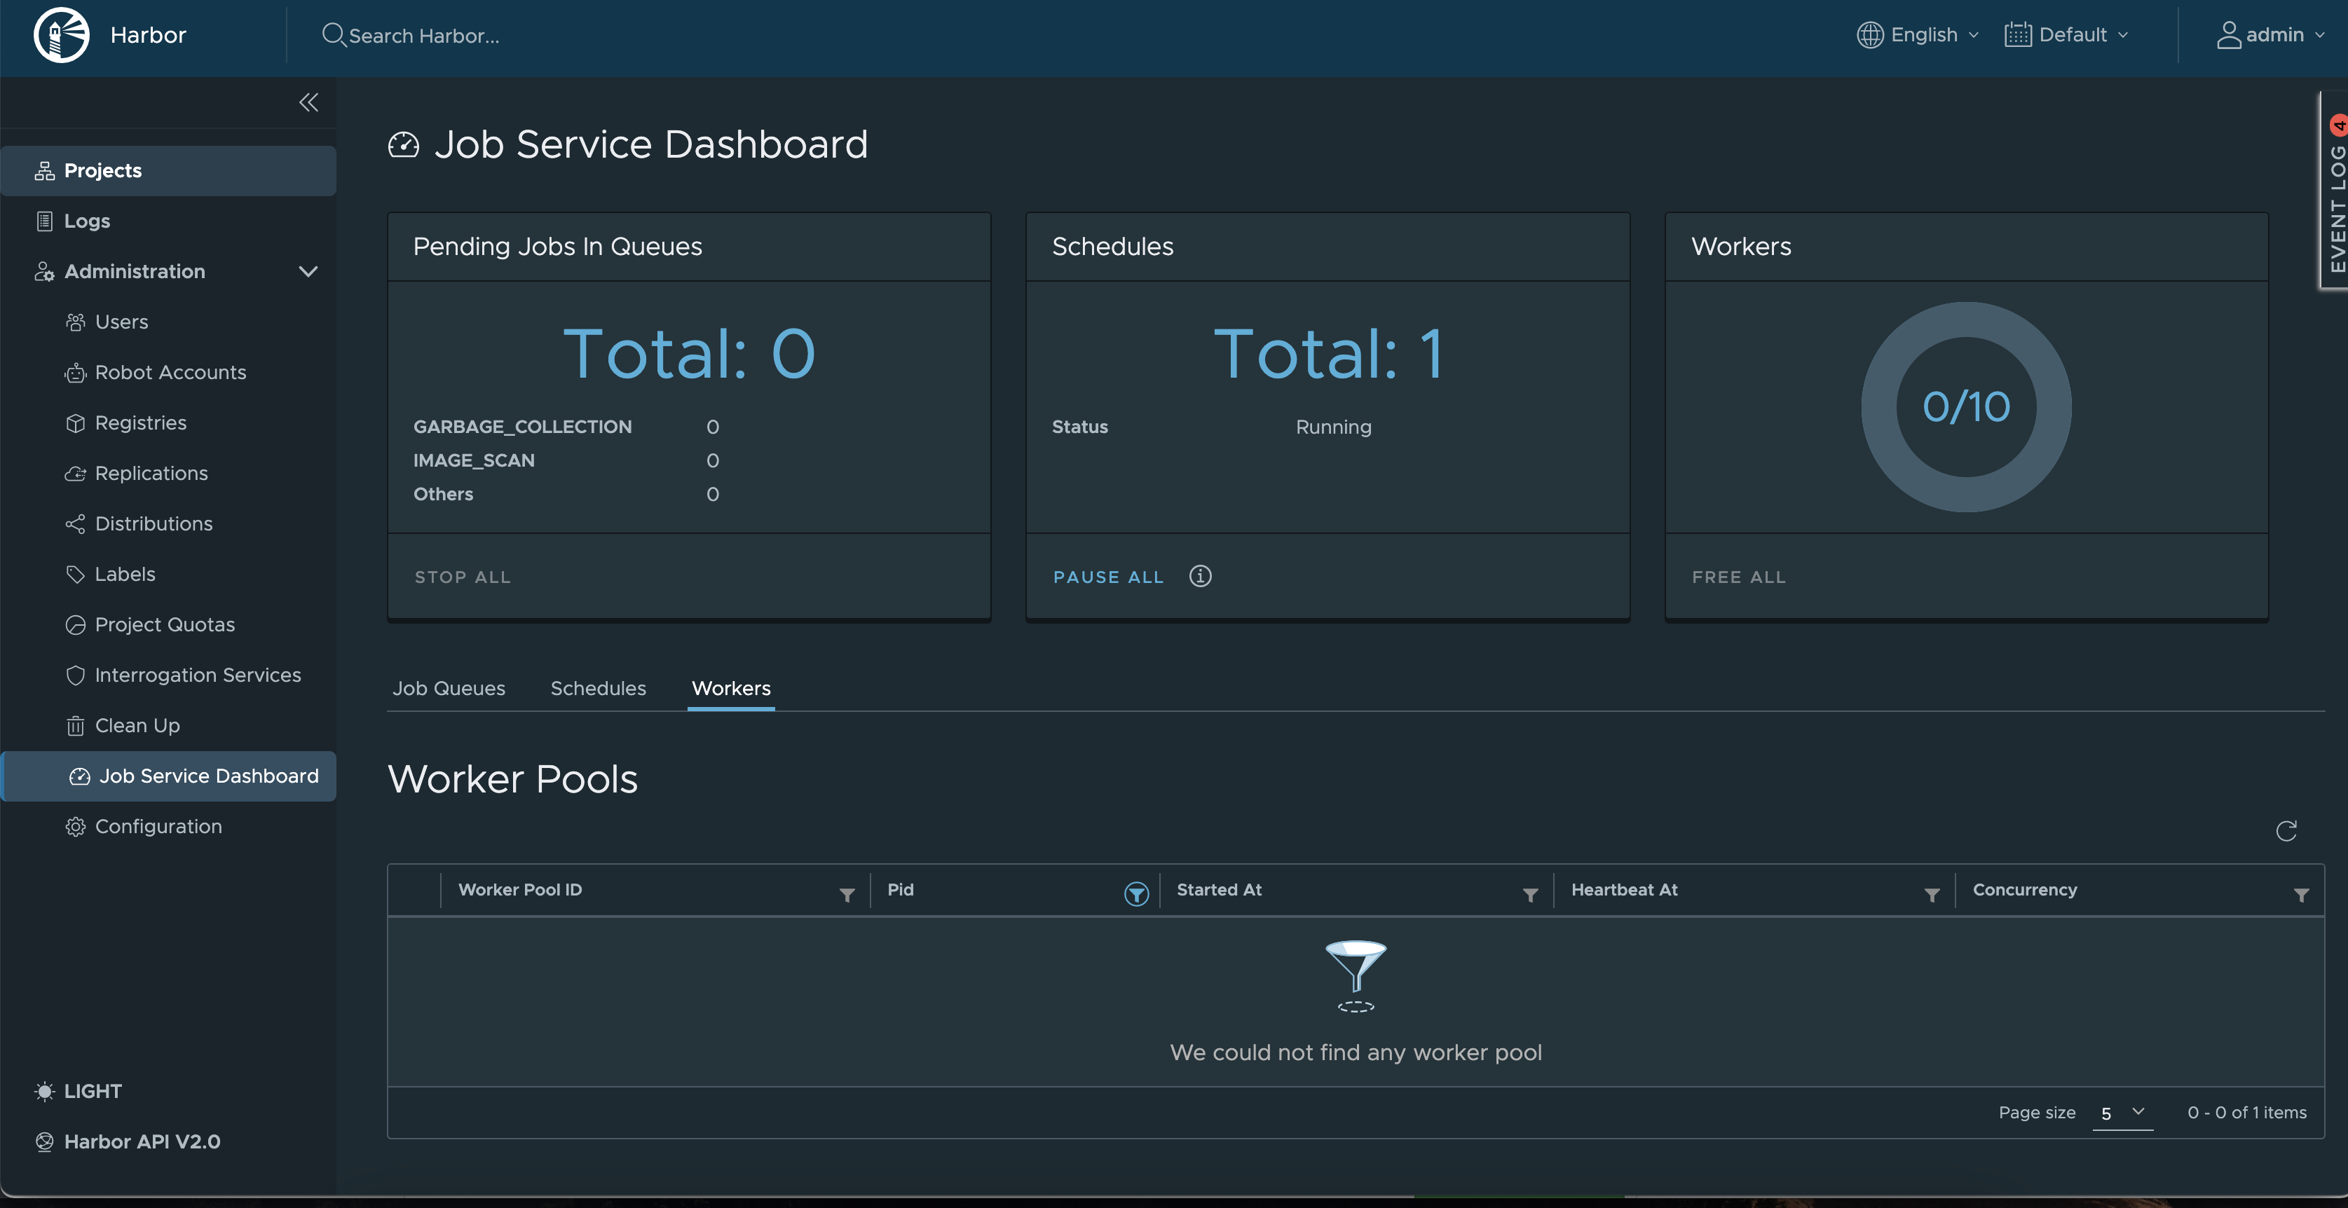Open the English language dropdown
This screenshot has height=1208, width=2348.
click(1918, 34)
